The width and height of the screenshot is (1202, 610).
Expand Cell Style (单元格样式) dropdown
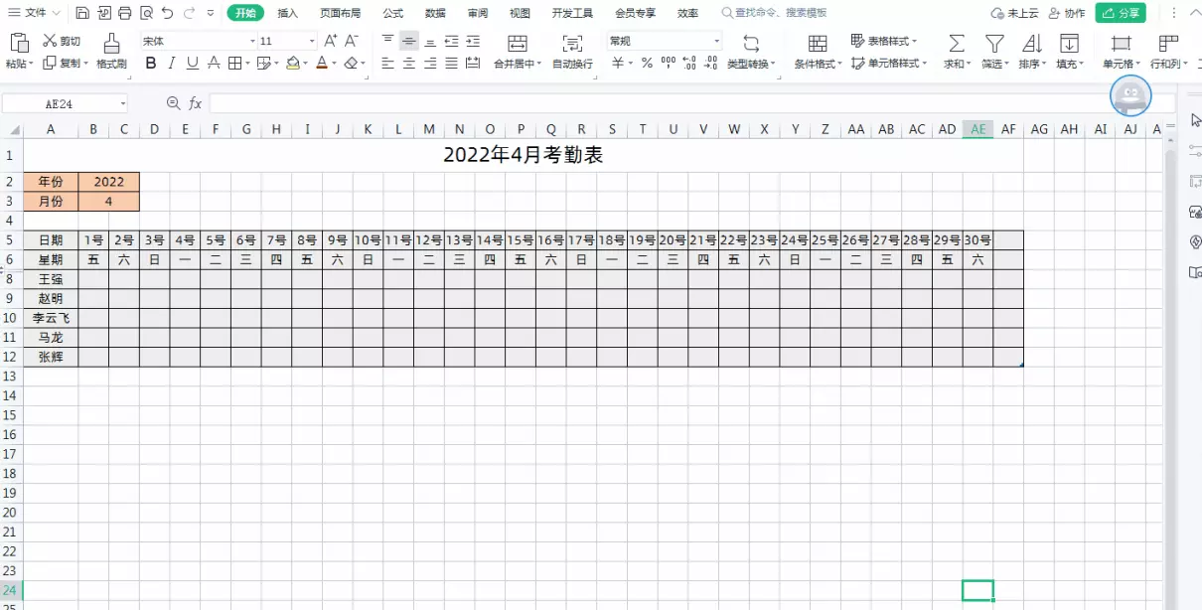click(924, 64)
